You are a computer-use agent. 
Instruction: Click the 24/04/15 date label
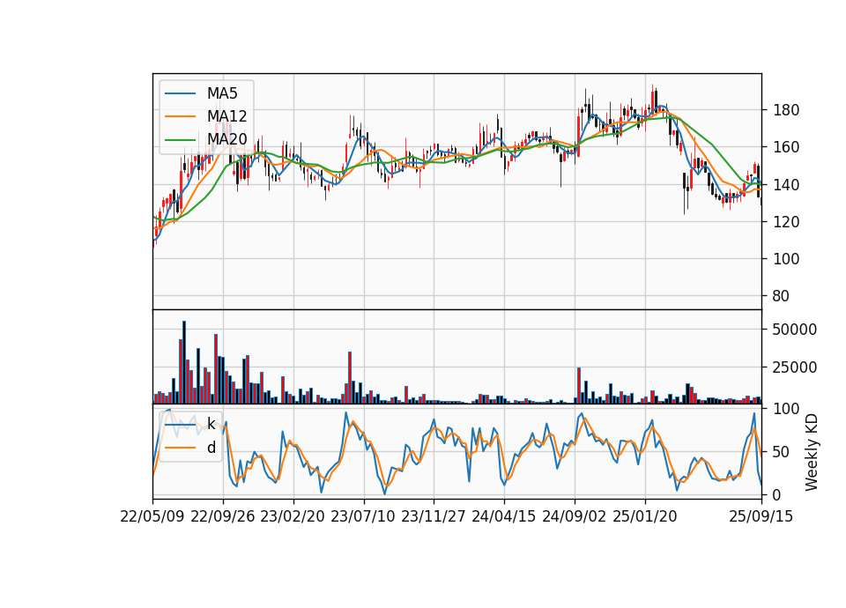point(504,516)
